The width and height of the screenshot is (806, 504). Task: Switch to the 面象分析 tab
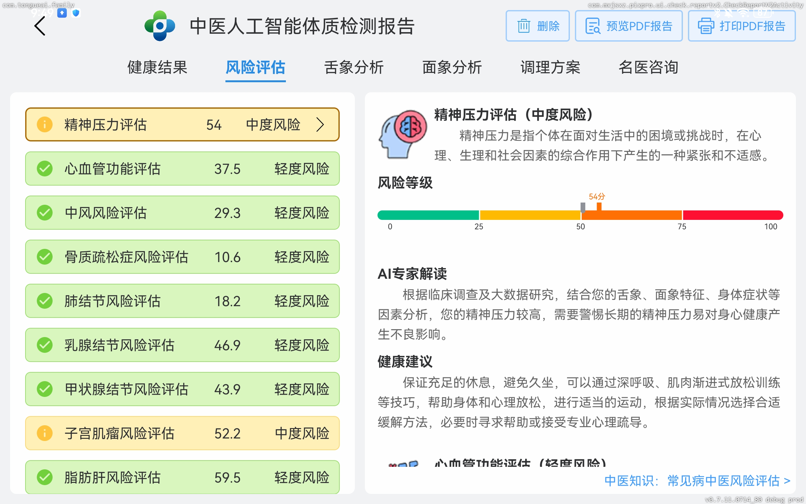point(452,67)
